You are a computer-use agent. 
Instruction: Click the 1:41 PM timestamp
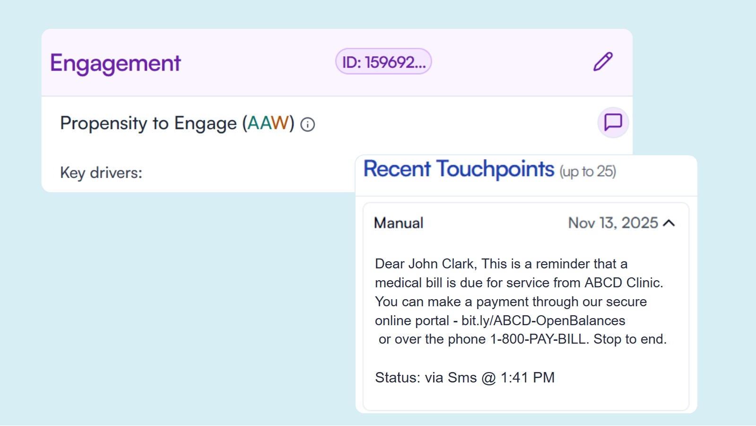point(527,378)
